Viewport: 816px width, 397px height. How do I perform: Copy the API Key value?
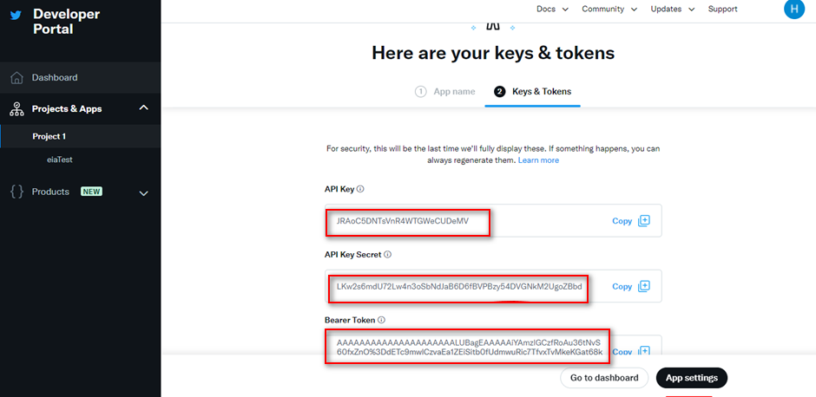631,221
